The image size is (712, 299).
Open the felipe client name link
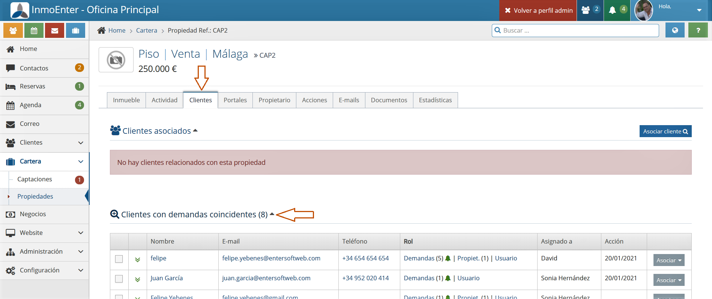point(158,258)
